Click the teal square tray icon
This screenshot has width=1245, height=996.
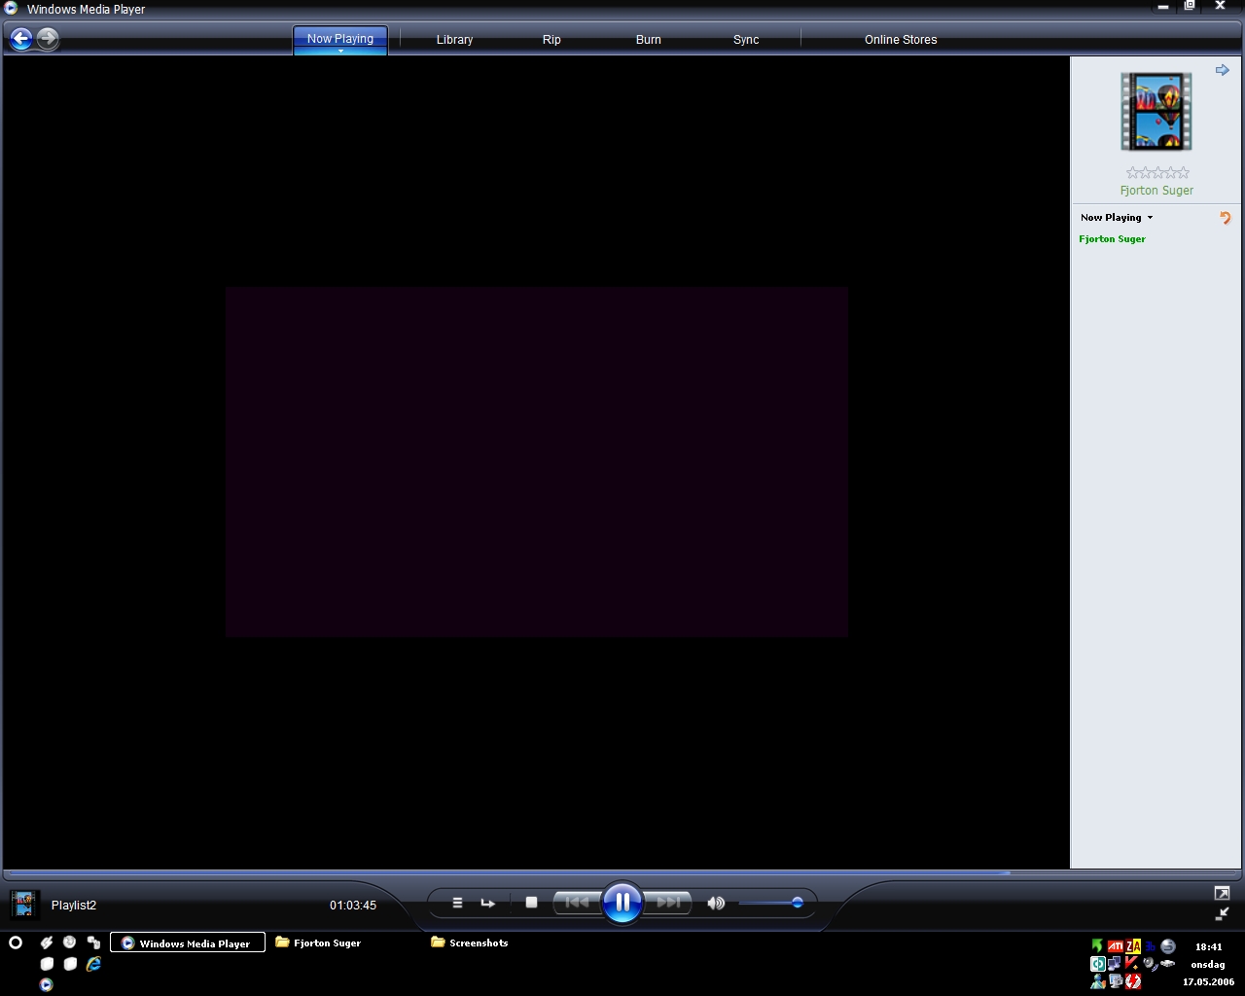[1098, 964]
